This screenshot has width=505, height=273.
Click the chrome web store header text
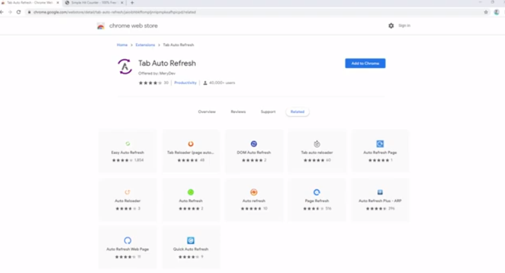pyautogui.click(x=134, y=26)
